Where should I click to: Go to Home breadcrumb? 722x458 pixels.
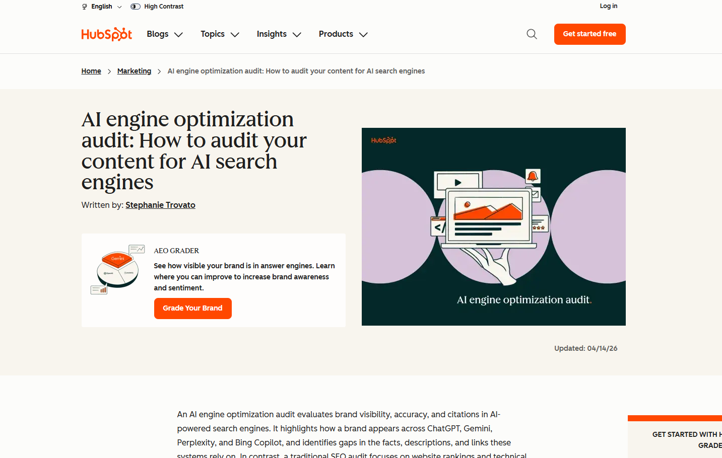point(91,71)
